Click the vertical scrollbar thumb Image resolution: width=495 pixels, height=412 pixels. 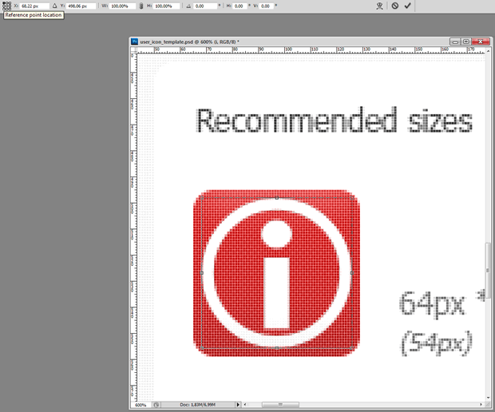[x=488, y=270]
